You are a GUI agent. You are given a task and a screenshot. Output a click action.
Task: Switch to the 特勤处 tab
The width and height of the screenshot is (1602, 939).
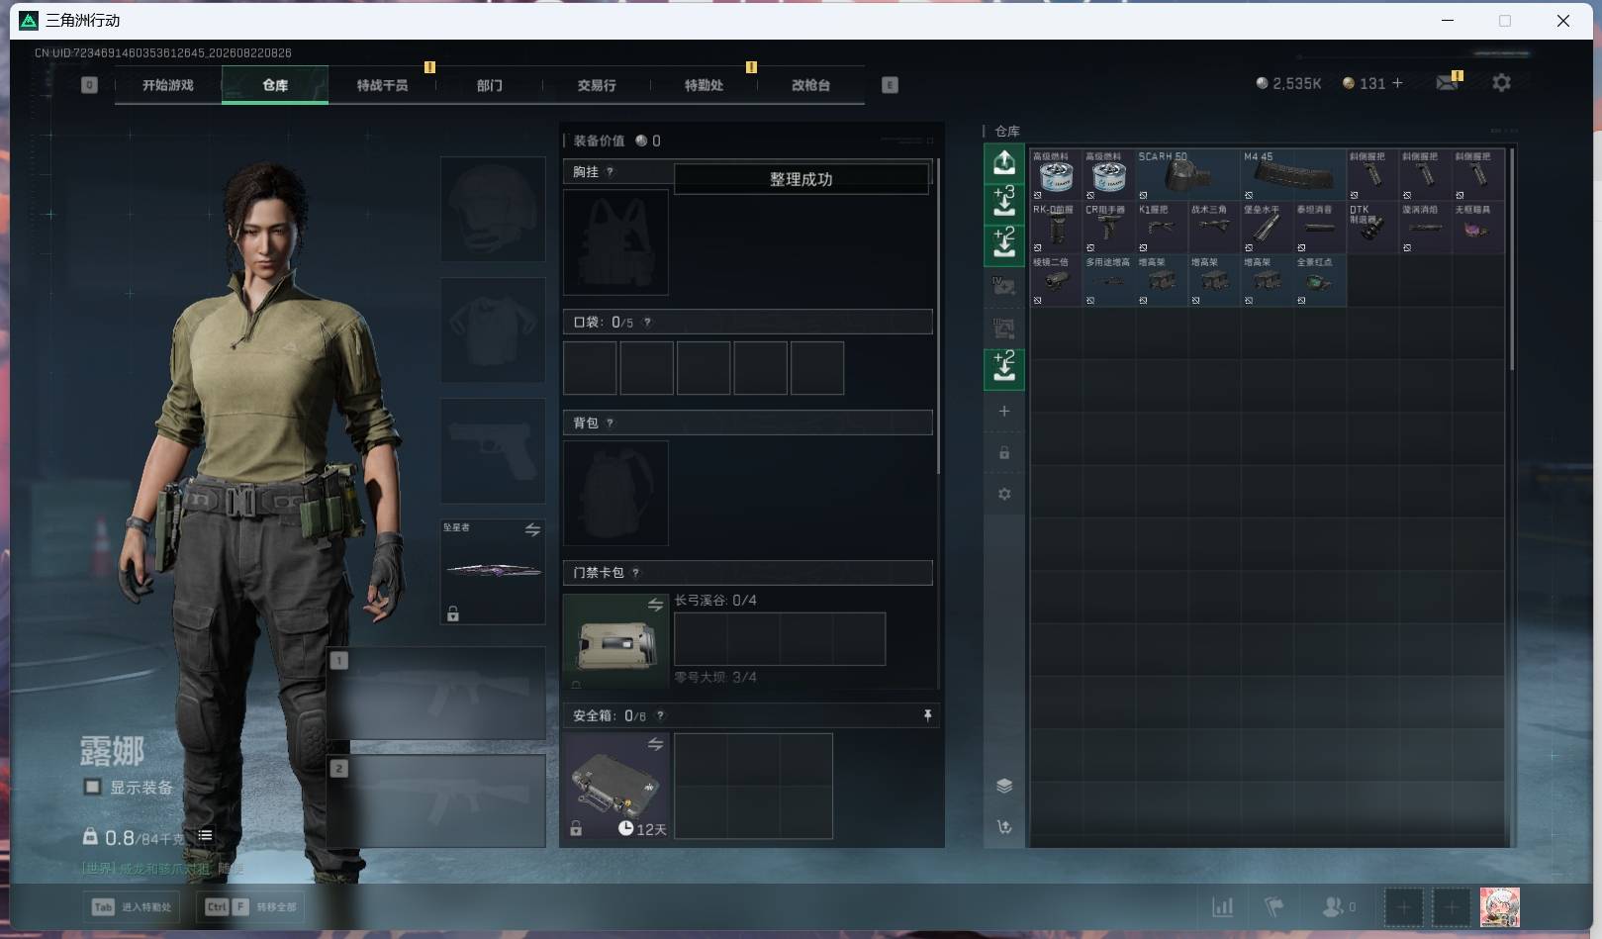coord(704,85)
